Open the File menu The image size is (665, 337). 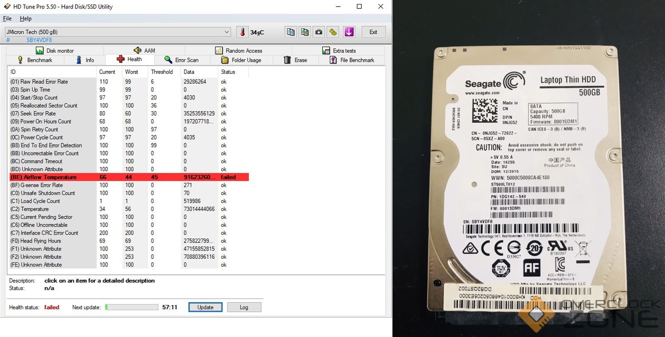pyautogui.click(x=7, y=19)
